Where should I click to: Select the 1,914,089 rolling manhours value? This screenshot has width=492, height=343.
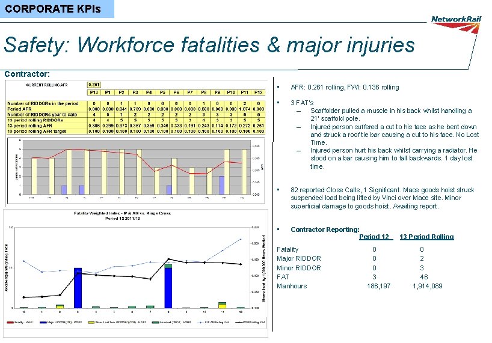(x=428, y=286)
